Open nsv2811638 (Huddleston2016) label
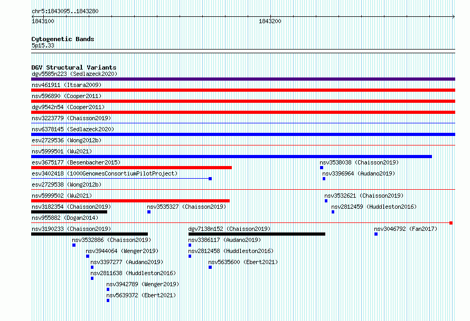470x321 pixels. tap(133, 273)
